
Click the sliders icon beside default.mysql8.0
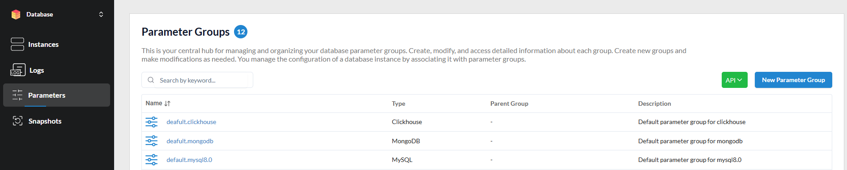(152, 160)
